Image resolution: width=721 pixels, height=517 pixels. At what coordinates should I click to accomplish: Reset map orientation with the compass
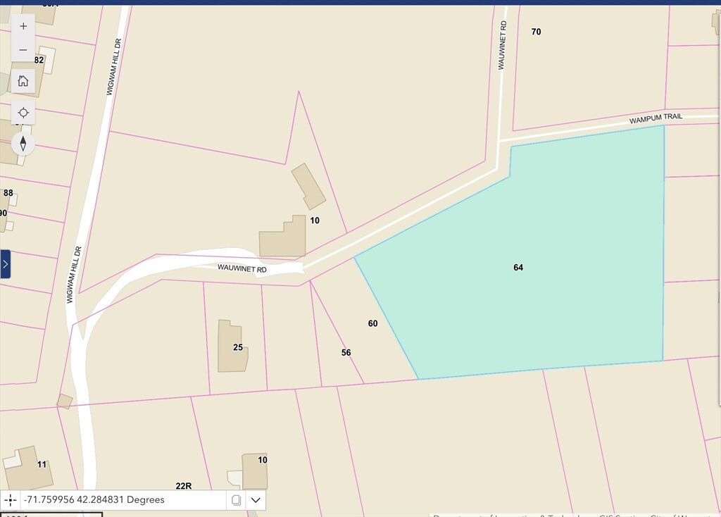[23, 144]
